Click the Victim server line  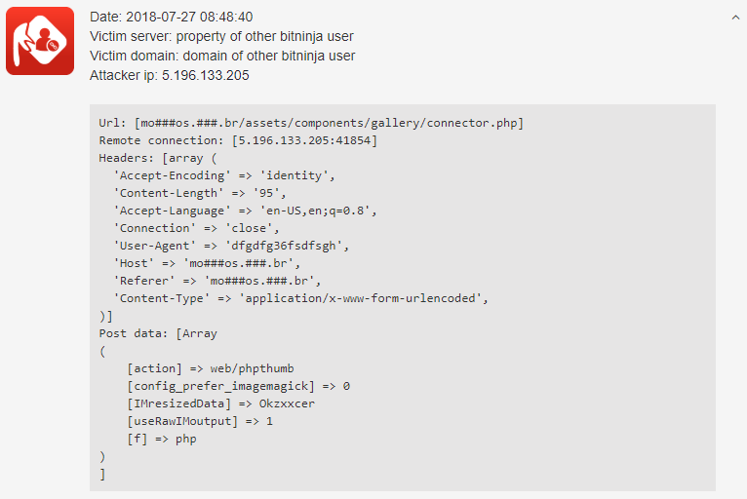pyautogui.click(x=221, y=37)
